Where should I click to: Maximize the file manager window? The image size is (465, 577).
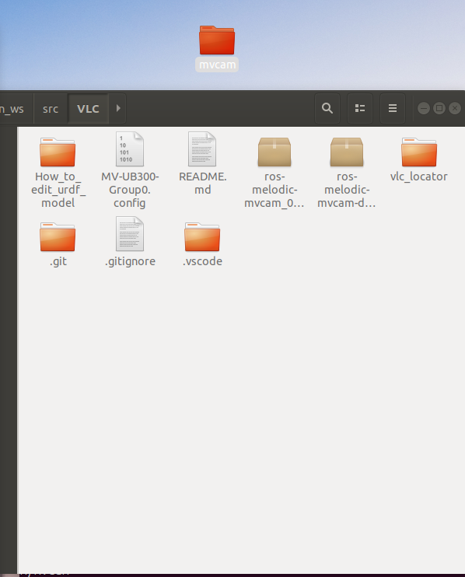[x=439, y=108]
